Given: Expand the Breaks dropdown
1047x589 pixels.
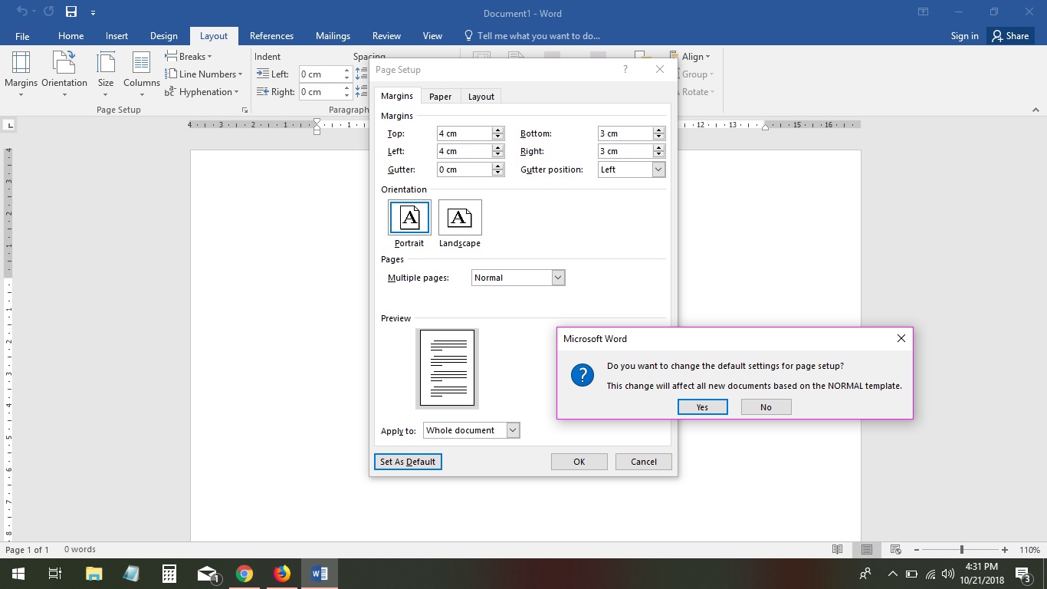Looking at the screenshot, I should 189,57.
